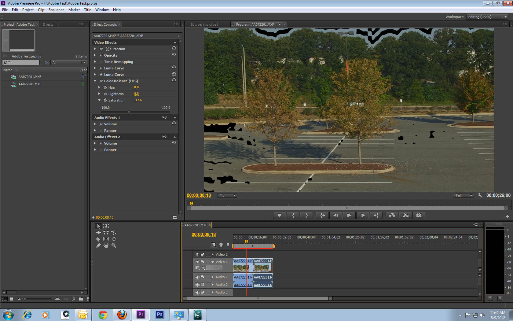Click the Project panel search field
Screen dimensions: 513x321
coord(21,62)
